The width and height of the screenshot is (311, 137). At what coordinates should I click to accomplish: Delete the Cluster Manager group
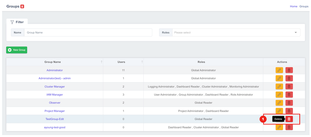(x=289, y=86)
